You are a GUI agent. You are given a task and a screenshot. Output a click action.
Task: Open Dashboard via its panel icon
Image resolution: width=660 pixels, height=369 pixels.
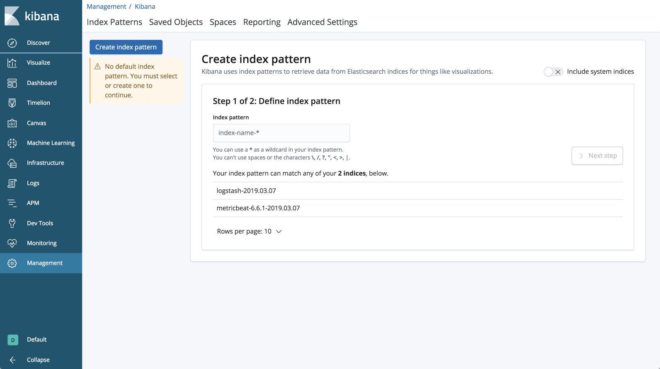[x=12, y=83]
